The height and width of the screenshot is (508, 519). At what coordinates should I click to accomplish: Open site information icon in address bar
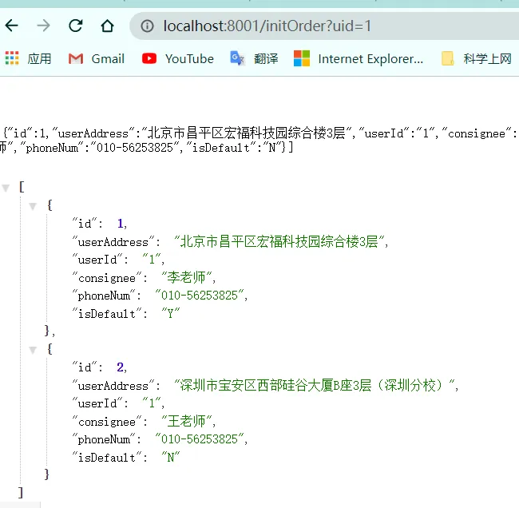click(x=147, y=26)
